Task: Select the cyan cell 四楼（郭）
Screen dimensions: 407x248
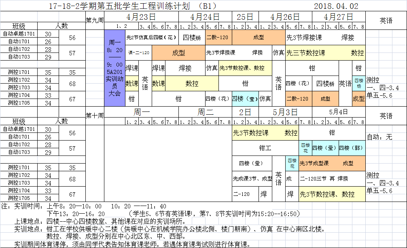Action: click(352, 148)
